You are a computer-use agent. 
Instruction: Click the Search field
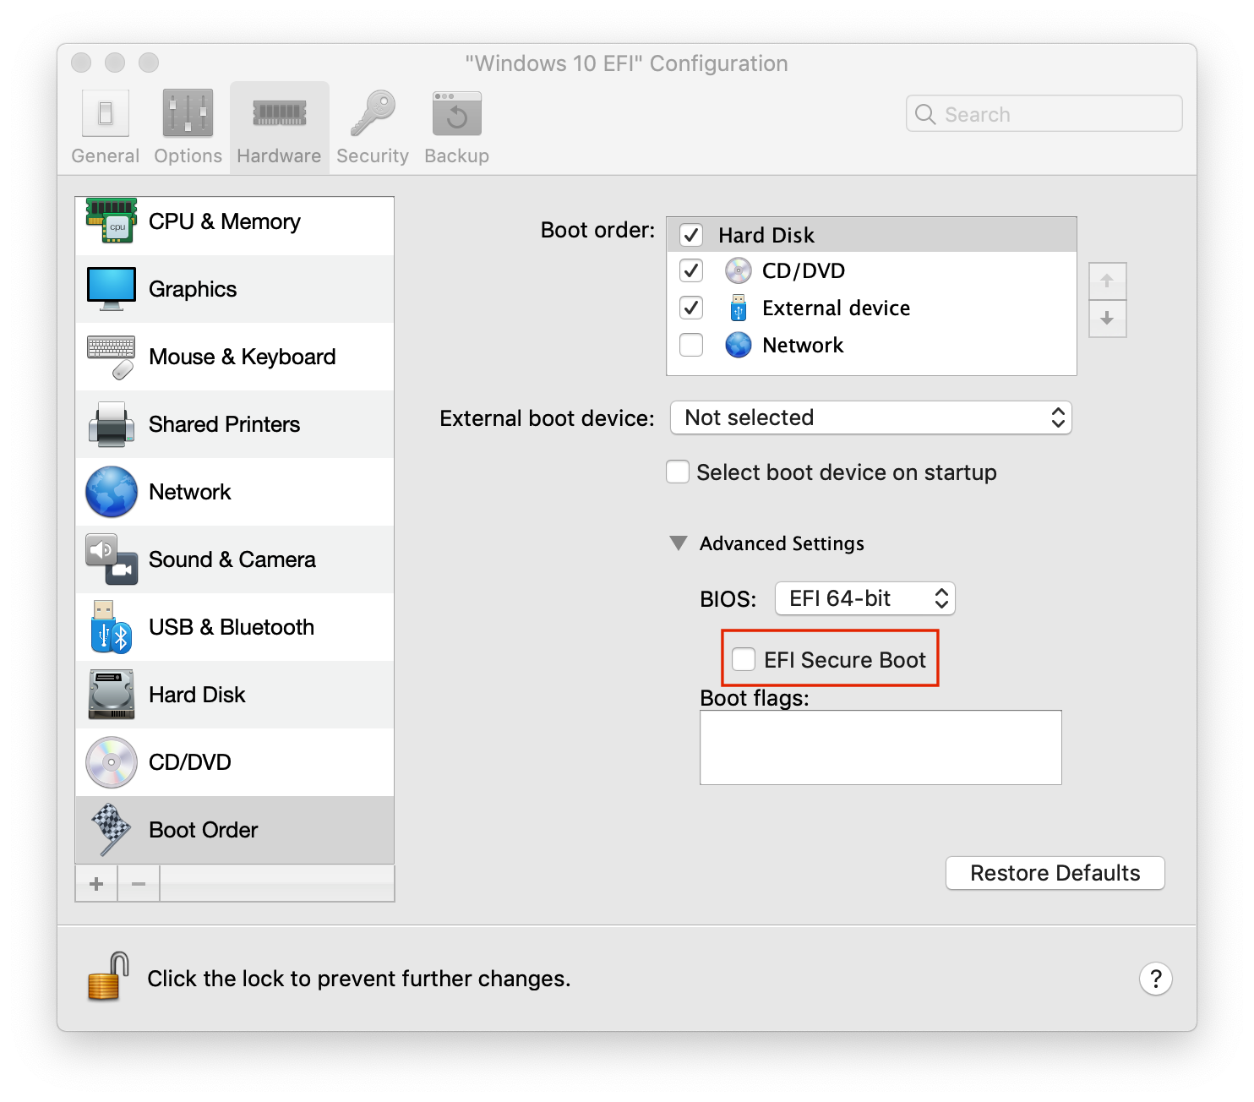pyautogui.click(x=1044, y=113)
